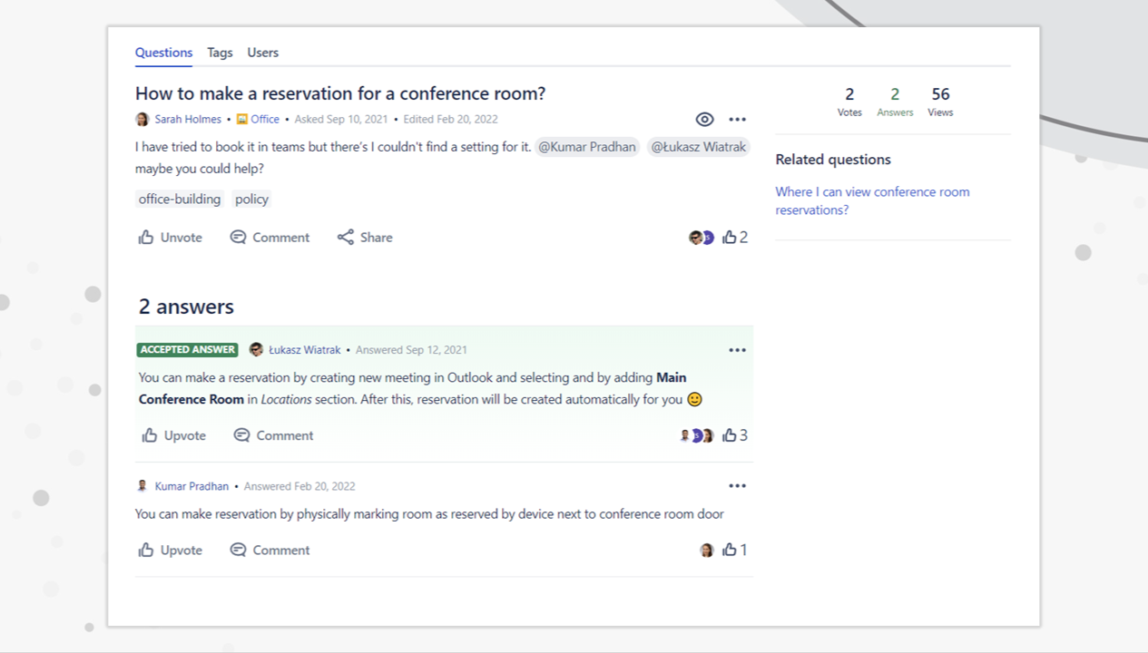The image size is (1148, 653).
Task: Click the ACCEPTED ANSWER badge
Action: pyautogui.click(x=188, y=350)
